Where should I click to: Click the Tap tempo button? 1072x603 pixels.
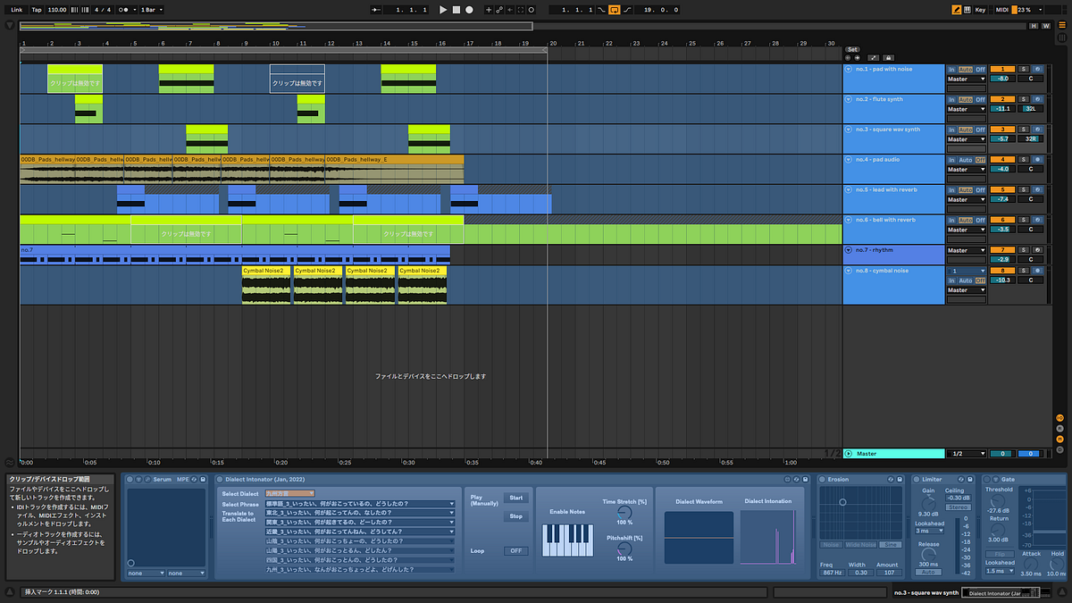(37, 9)
